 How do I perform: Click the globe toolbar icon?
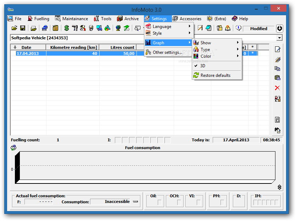tap(118, 28)
